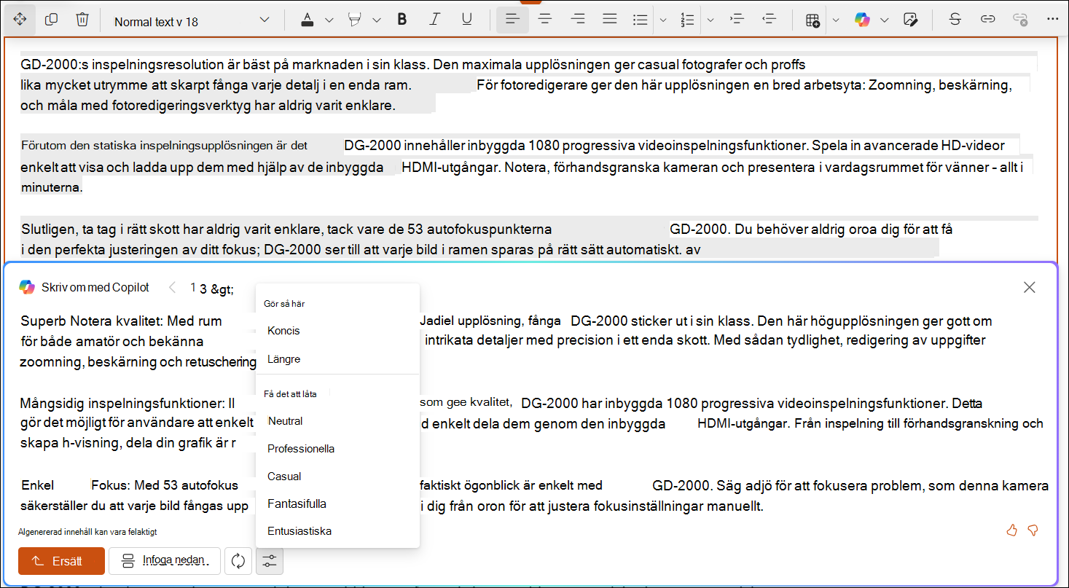Close the Copilot rewrite panel
The image size is (1069, 588).
coord(1029,287)
